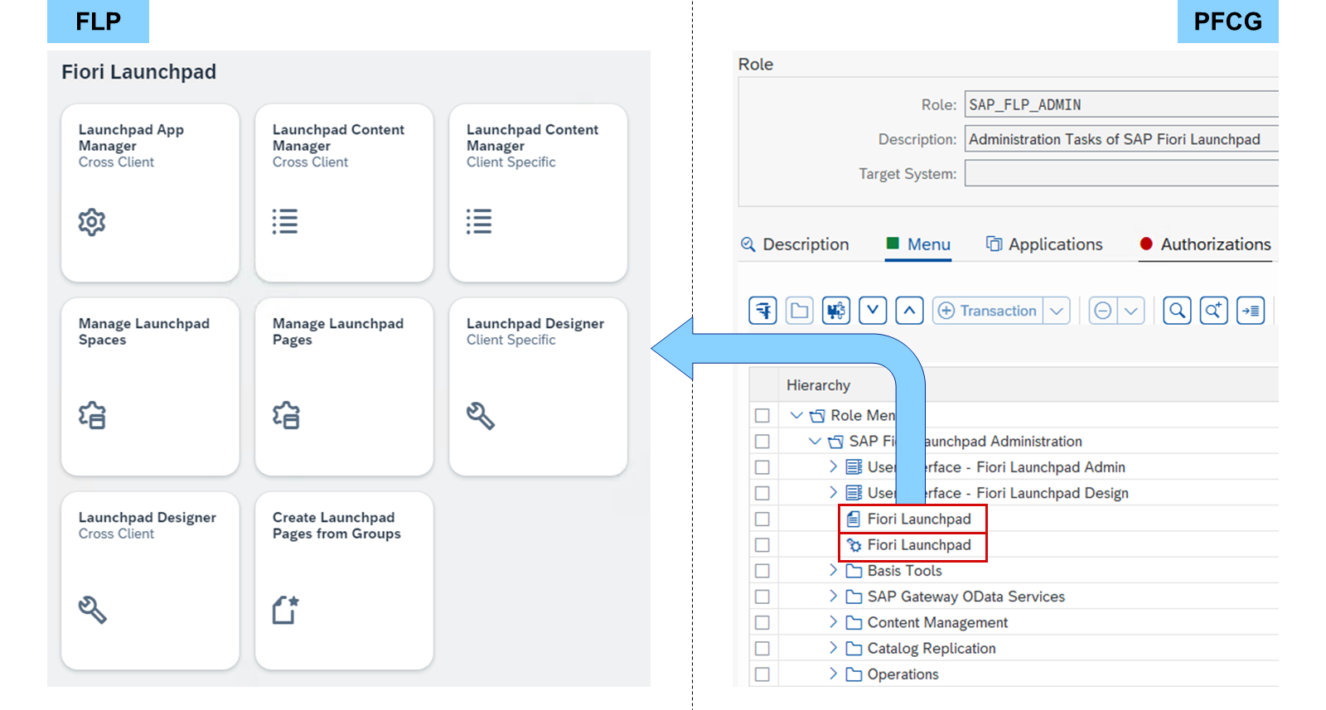Viewport: 1326px width, 710px height.
Task: Select Fiori Launchpad entry with document icon
Action: [912, 519]
